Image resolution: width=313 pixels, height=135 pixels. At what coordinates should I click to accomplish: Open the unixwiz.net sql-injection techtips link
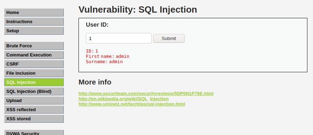[x=132, y=104]
